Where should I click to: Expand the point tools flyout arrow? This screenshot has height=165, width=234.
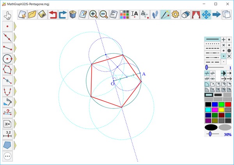(x=16, y=26)
